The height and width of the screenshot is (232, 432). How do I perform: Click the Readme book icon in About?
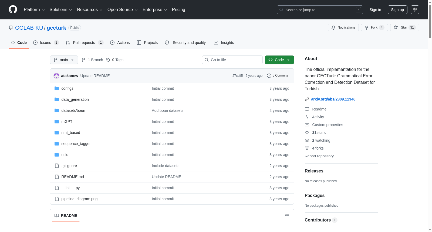click(307, 109)
